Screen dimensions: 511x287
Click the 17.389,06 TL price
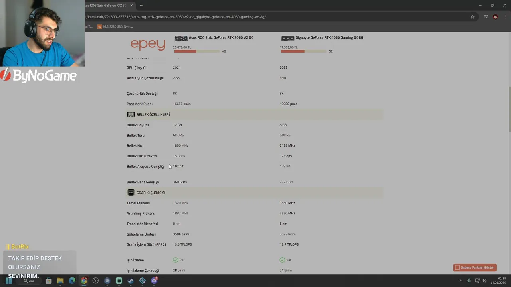pyautogui.click(x=289, y=47)
